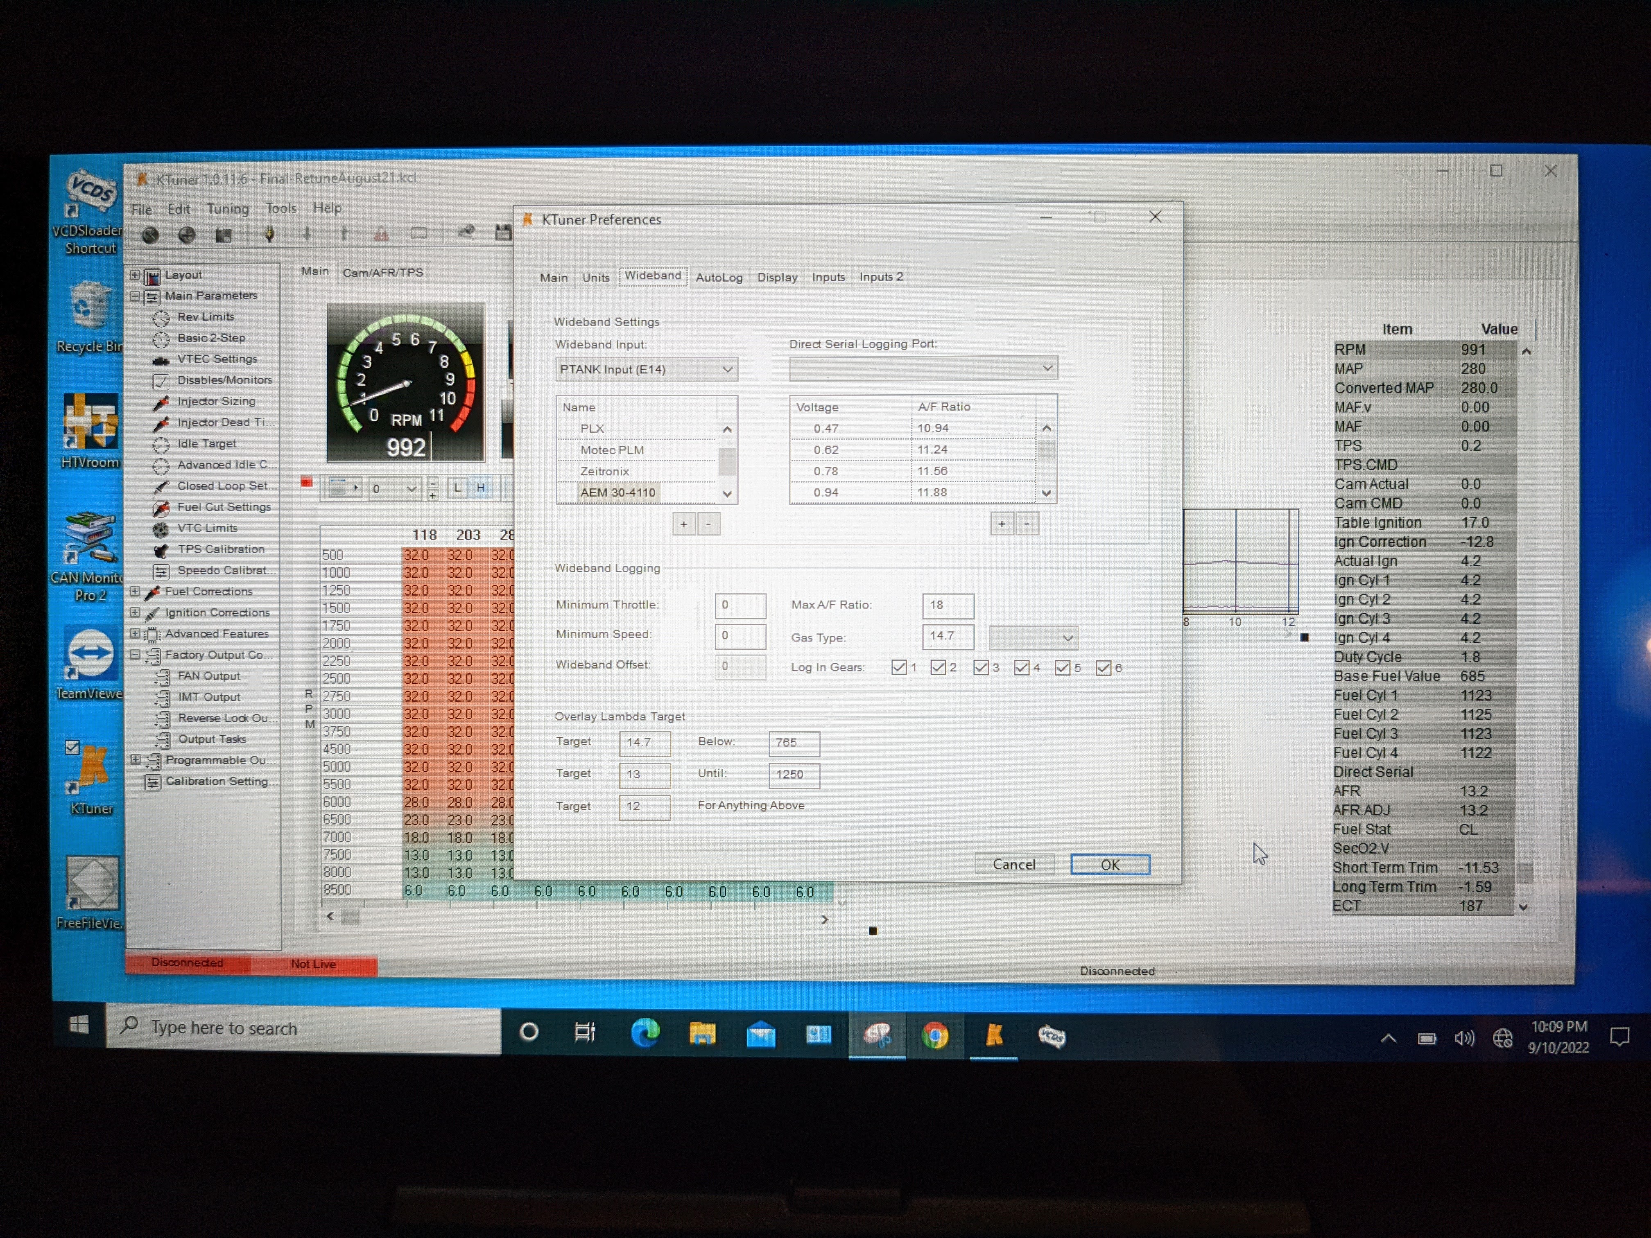
Task: Click the Rev Limits icon in the tree
Action: (161, 318)
